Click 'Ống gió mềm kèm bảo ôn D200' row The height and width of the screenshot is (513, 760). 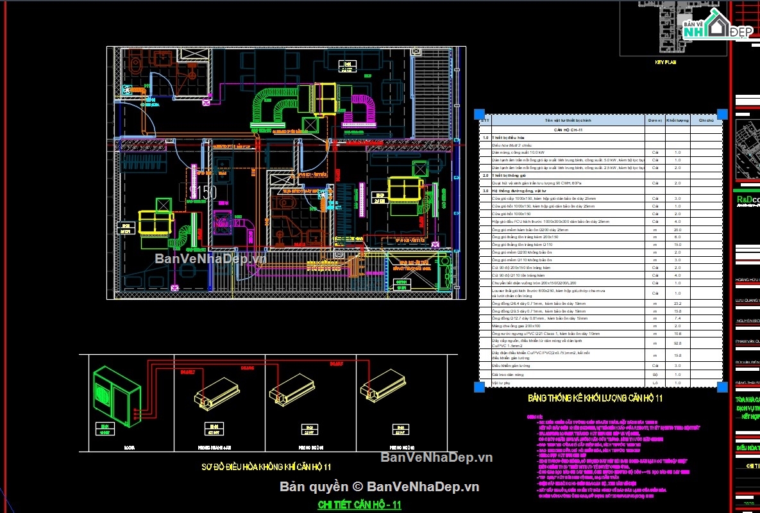pos(601,229)
